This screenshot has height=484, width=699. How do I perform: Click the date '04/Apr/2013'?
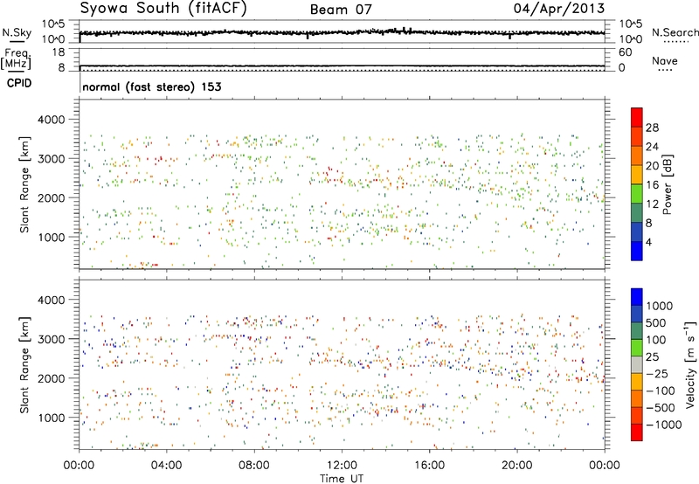[x=559, y=9]
